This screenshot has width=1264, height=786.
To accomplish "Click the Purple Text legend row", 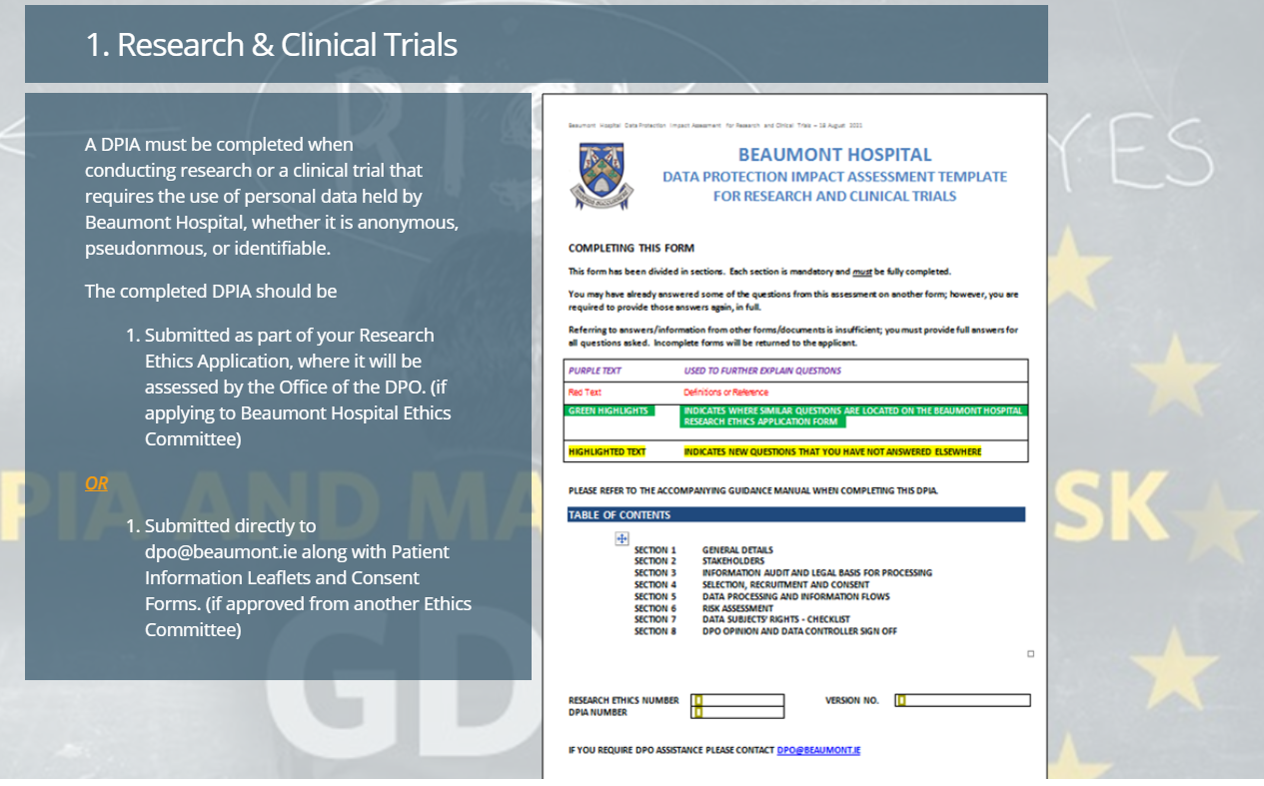I will tap(795, 371).
